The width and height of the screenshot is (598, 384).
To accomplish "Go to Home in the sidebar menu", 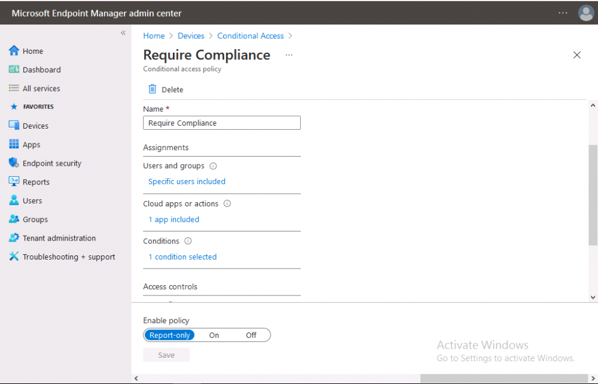I will pyautogui.click(x=33, y=51).
